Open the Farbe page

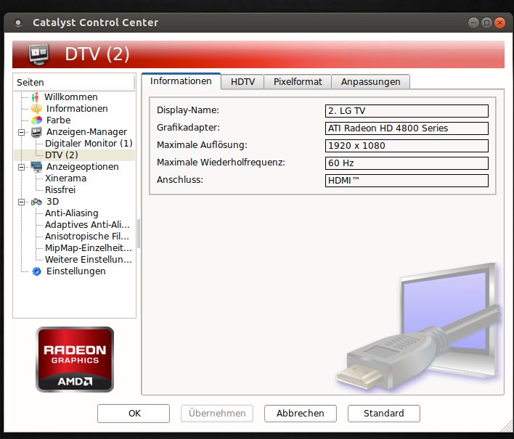[x=58, y=120]
